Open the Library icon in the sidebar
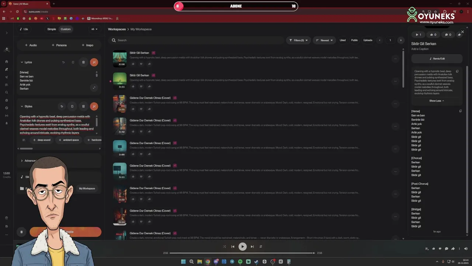472x266 pixels. [7, 85]
